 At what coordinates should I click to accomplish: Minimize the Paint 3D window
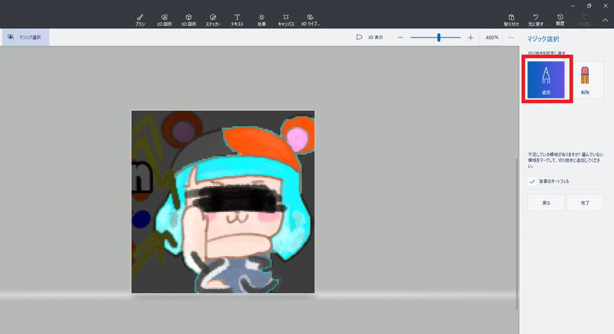tap(573, 6)
